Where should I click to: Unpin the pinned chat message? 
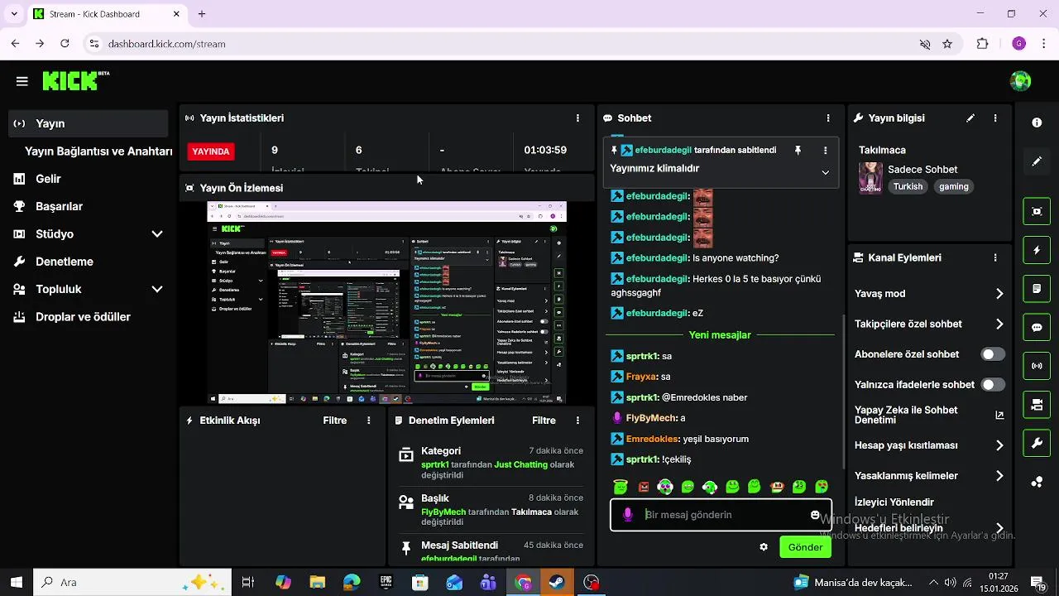(x=798, y=151)
